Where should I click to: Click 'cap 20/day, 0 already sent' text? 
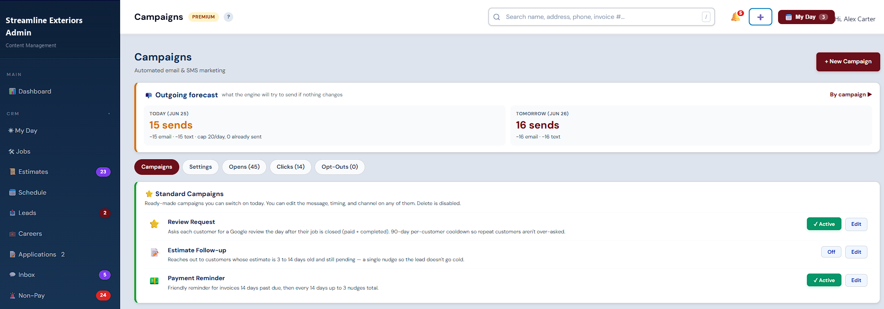pyautogui.click(x=229, y=137)
